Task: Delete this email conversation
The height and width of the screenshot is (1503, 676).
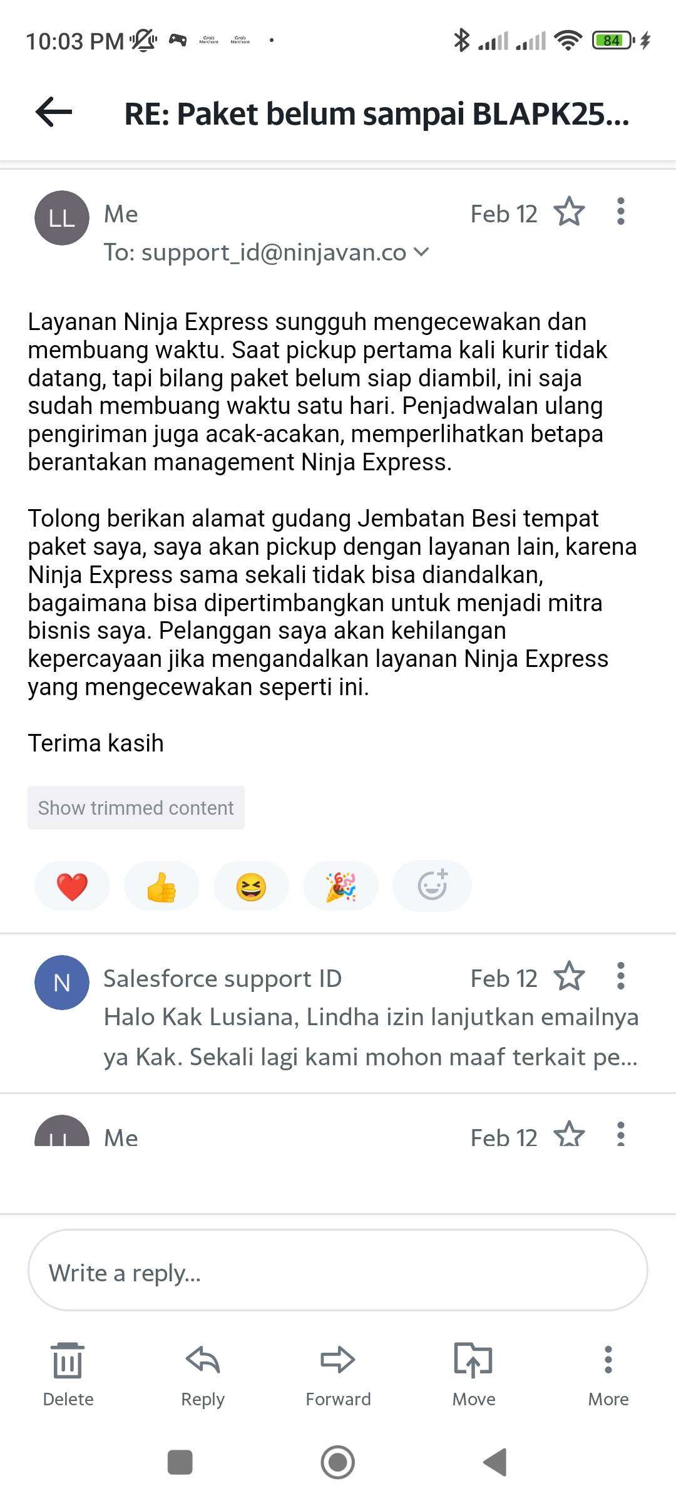Action: coord(68,1375)
